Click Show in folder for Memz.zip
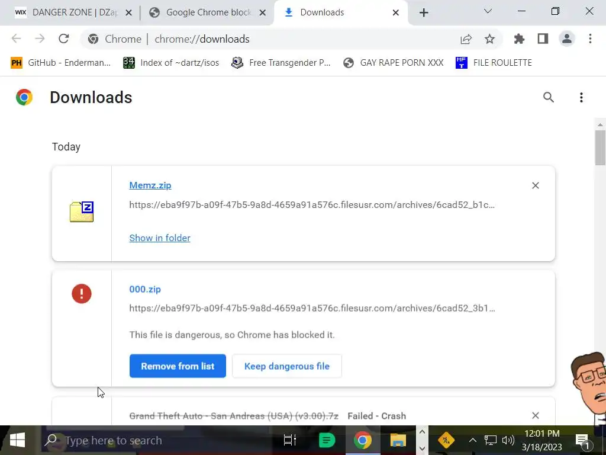The height and width of the screenshot is (455, 606). coord(160,238)
